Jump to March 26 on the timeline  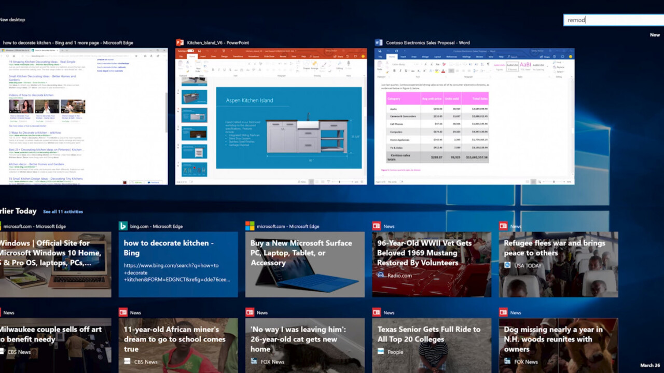pyautogui.click(x=650, y=365)
